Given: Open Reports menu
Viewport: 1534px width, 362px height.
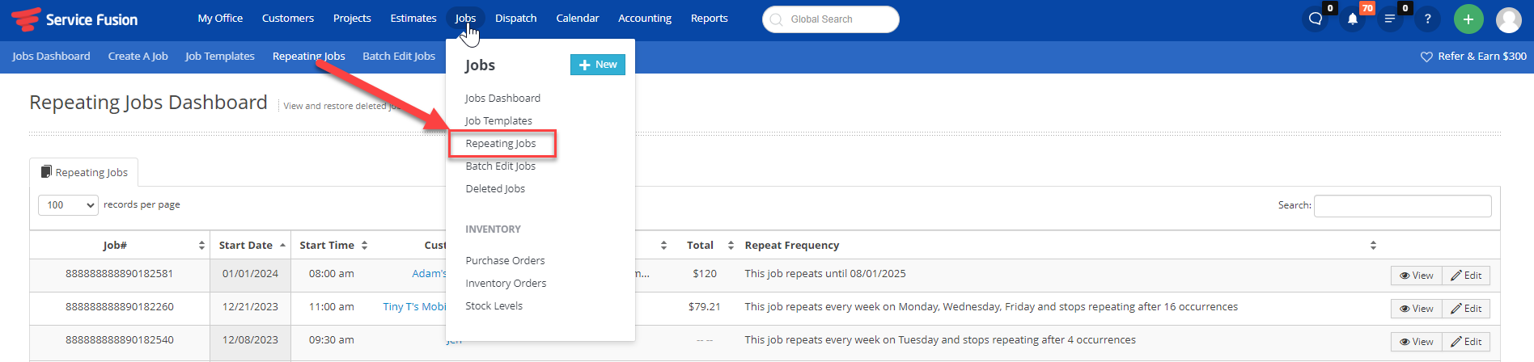Looking at the screenshot, I should click(x=710, y=18).
